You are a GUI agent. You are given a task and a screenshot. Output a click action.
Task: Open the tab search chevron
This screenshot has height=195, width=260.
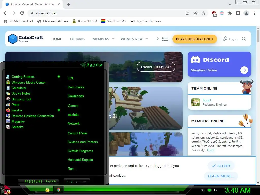pyautogui.click(x=230, y=4)
